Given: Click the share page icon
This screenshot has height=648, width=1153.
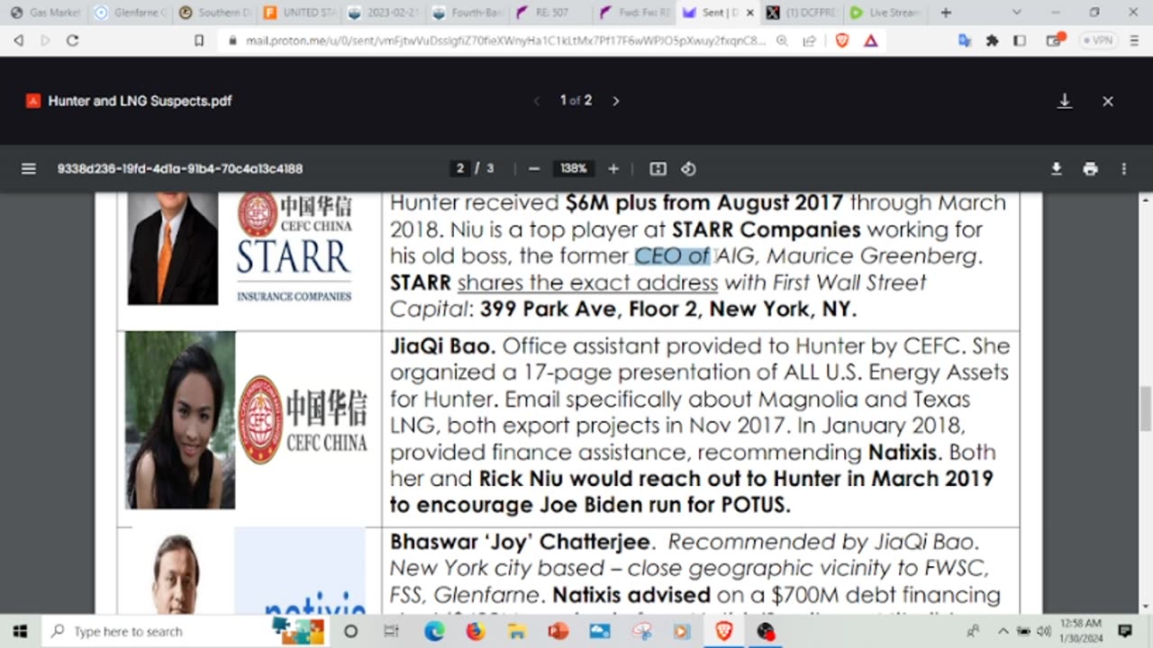Looking at the screenshot, I should tap(810, 40).
